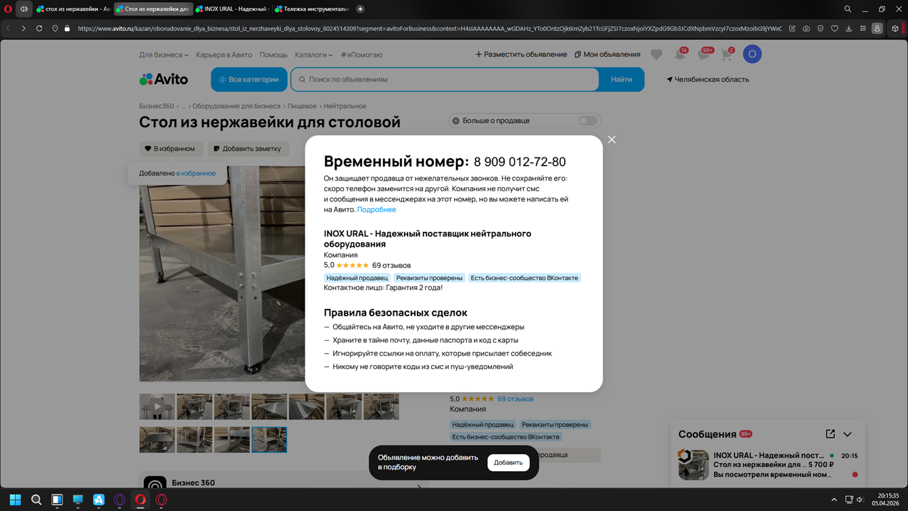Screen dimensions: 908x511
Task: Click the Найти search button
Action: coord(622,79)
